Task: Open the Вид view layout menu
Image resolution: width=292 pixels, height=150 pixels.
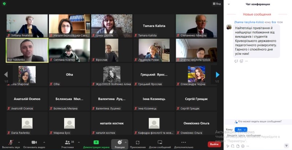Action: click(217, 4)
